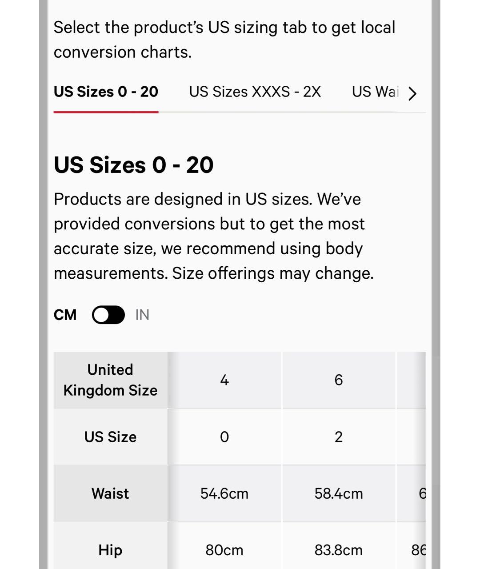Click the 54.6cm waist cell

[224, 493]
